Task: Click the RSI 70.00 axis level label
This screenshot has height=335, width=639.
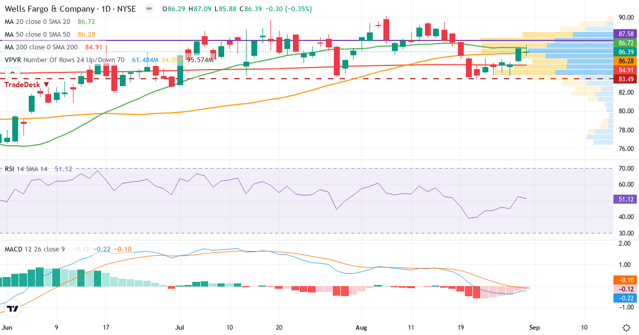Action: click(x=626, y=169)
